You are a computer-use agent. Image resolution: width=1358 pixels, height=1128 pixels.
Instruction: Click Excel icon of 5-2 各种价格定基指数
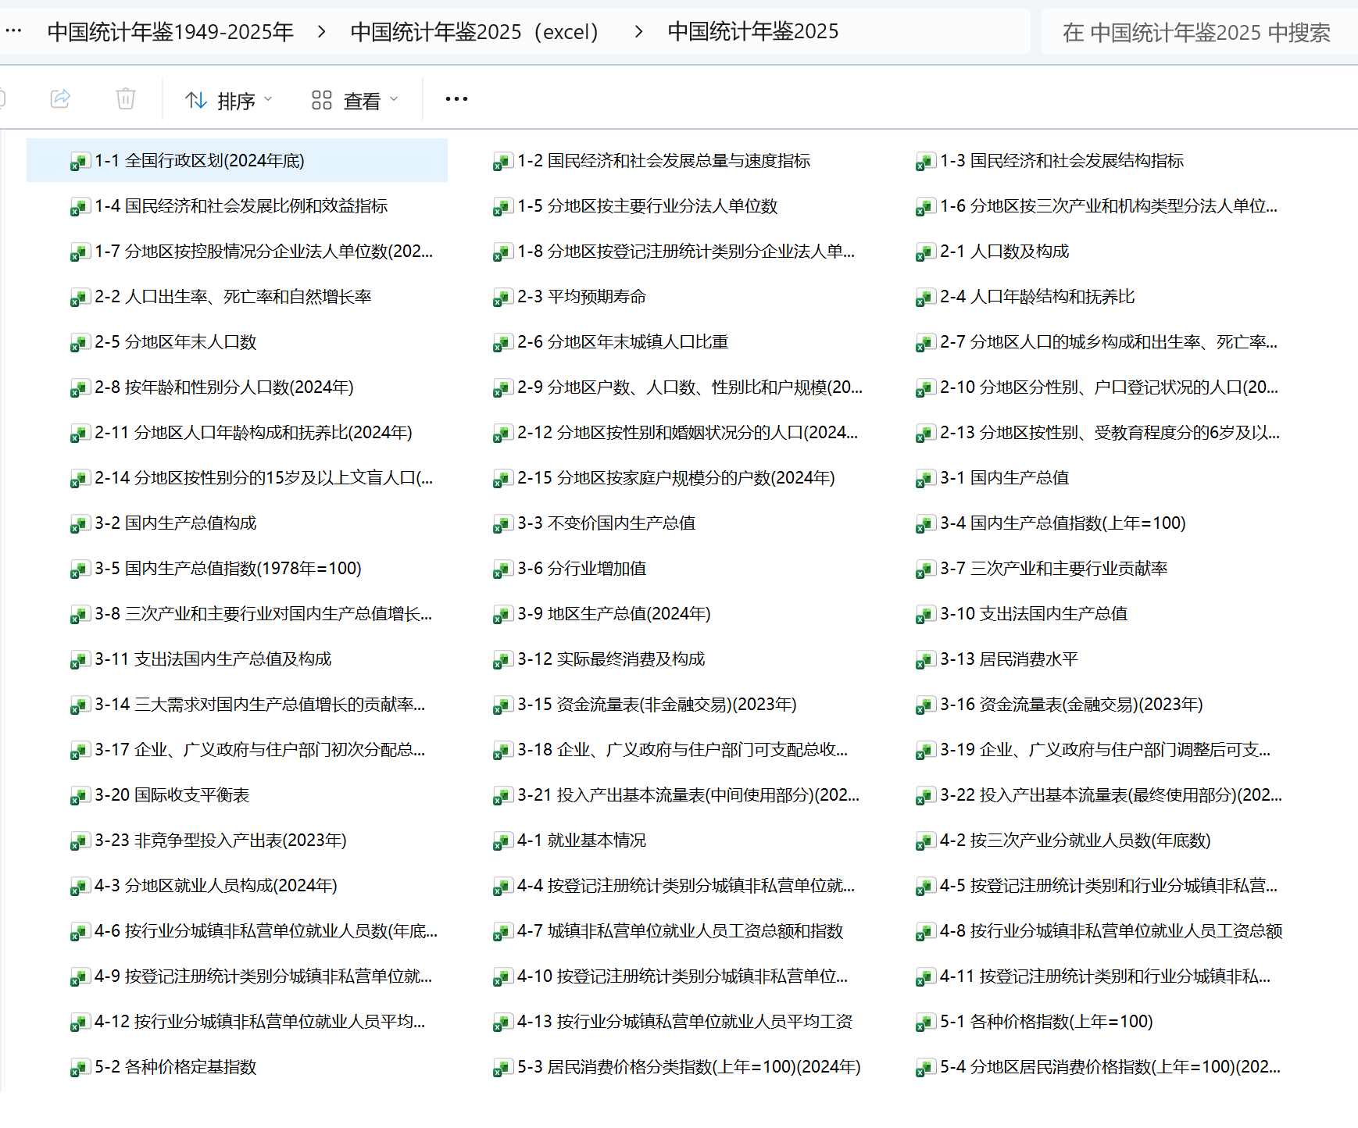pos(80,1068)
